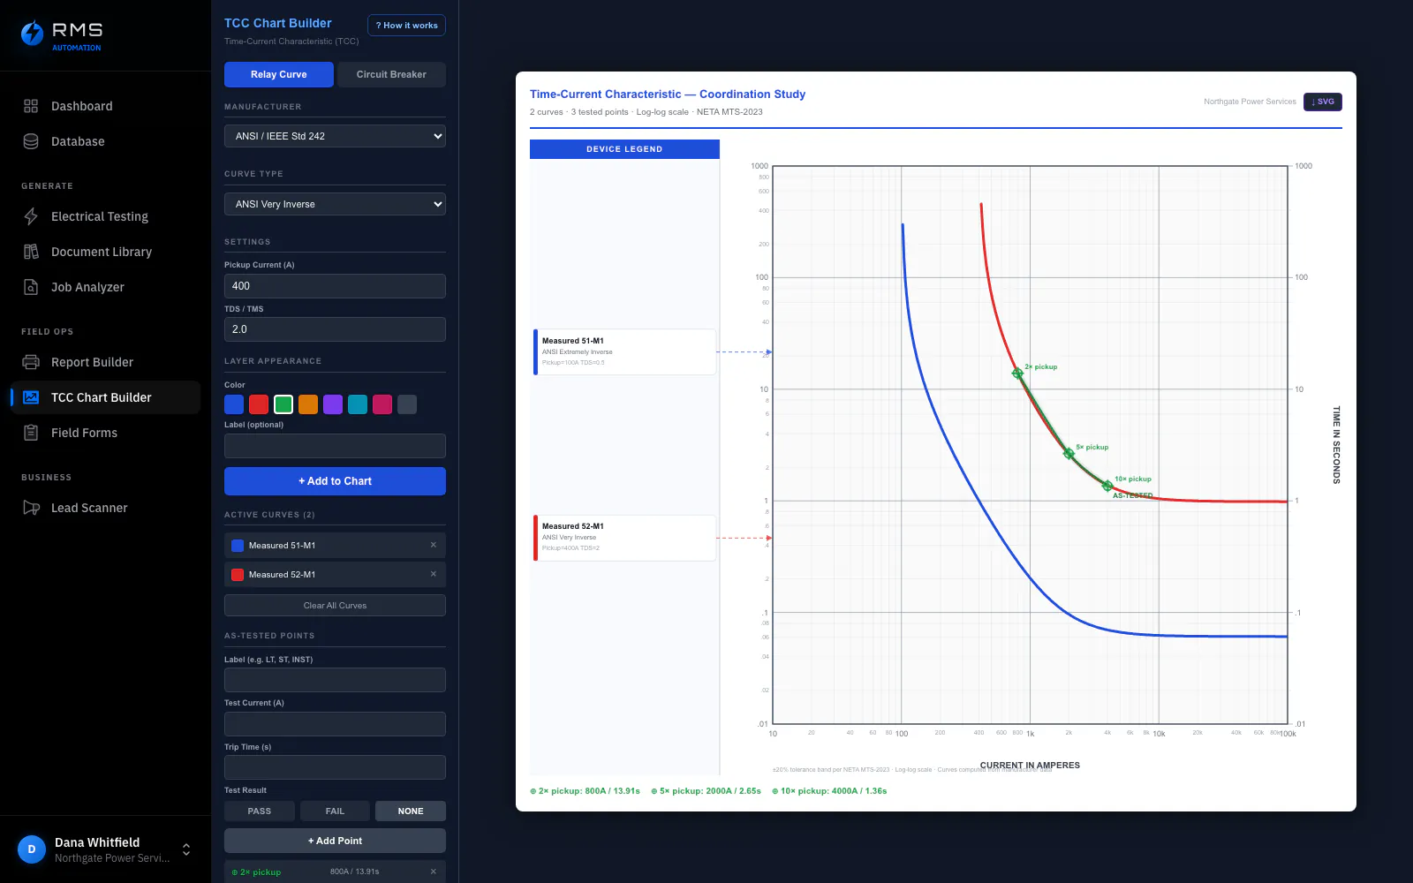Image resolution: width=1413 pixels, height=883 pixels.
Task: Click the Test Current (A) field
Action: click(335, 724)
